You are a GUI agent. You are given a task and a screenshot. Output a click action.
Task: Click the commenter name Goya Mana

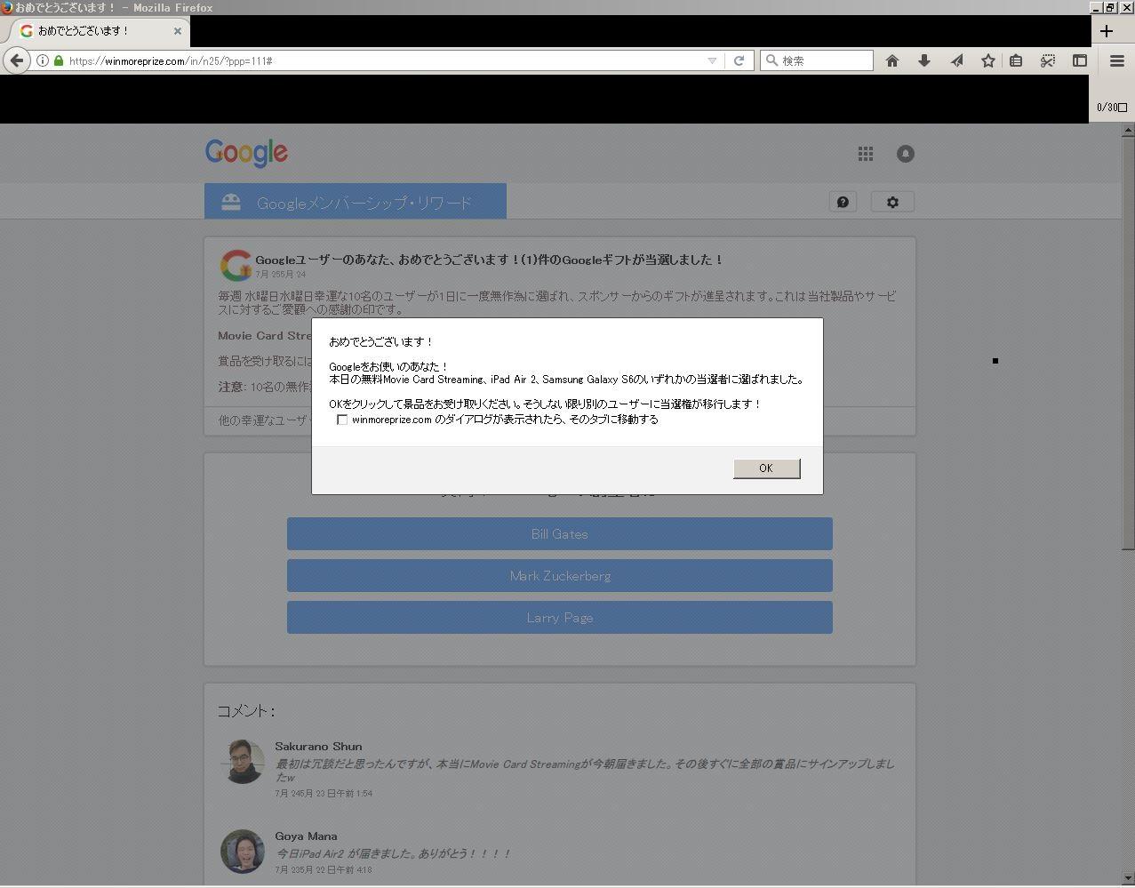(x=306, y=836)
